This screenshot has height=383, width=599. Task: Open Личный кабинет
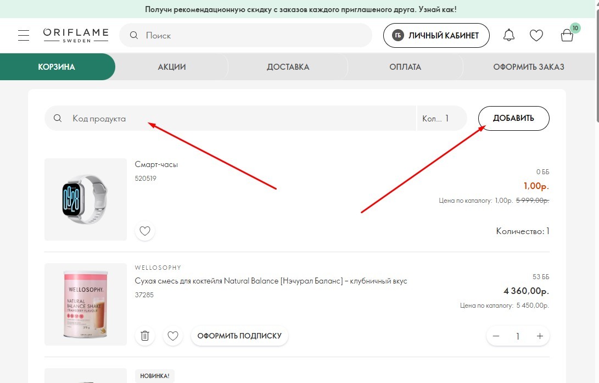436,36
